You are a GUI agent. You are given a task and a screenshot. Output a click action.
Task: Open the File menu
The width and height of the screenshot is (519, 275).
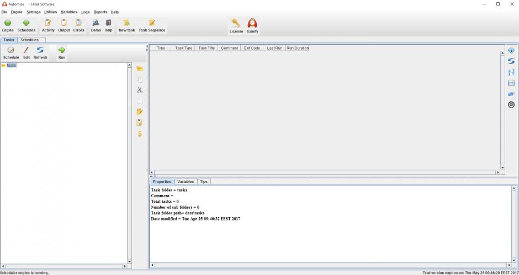[x=4, y=12]
